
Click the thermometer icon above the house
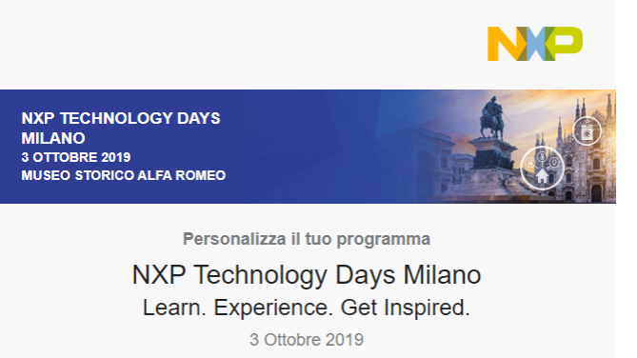pos(542,156)
